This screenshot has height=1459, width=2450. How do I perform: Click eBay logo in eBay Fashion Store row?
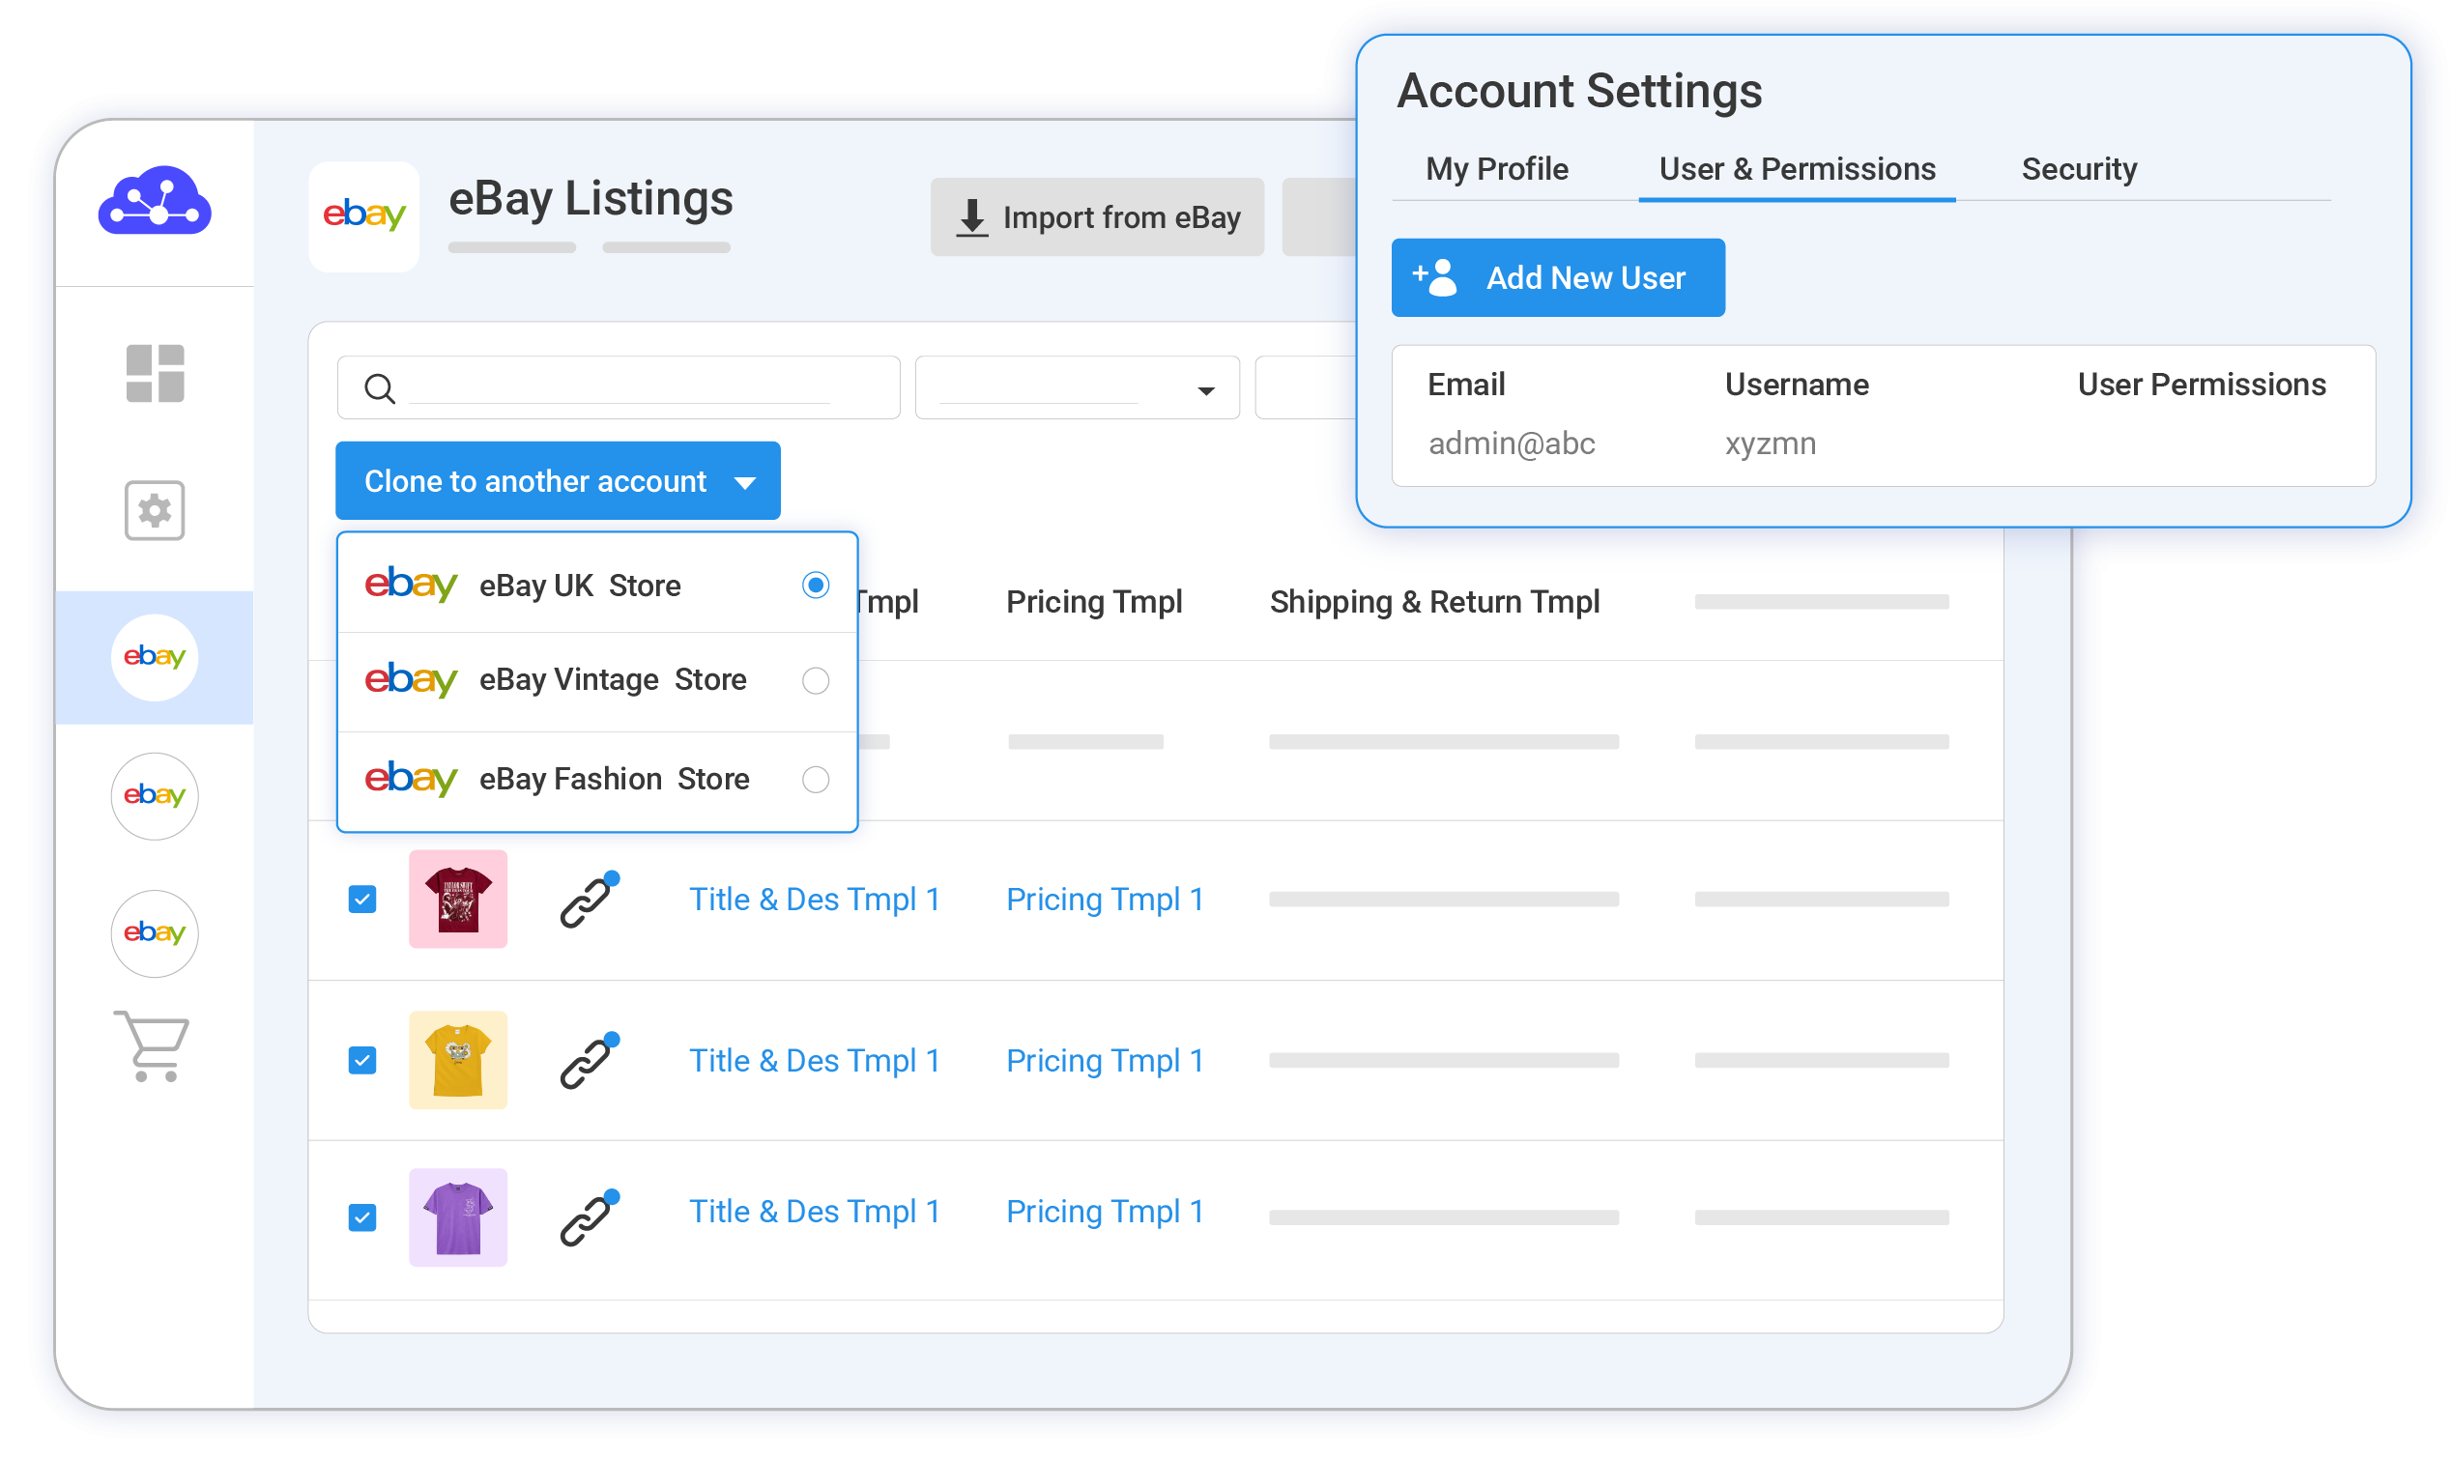point(411,780)
